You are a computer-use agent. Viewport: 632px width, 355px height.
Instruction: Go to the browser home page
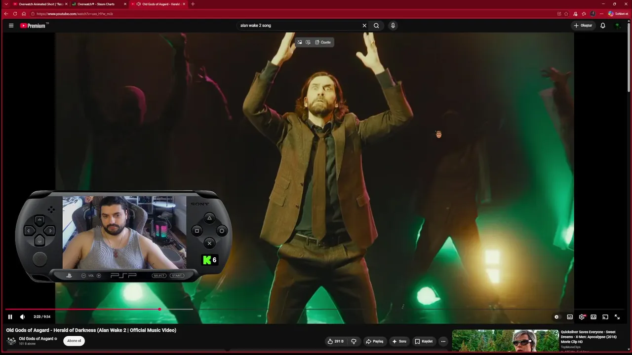pyautogui.click(x=24, y=14)
